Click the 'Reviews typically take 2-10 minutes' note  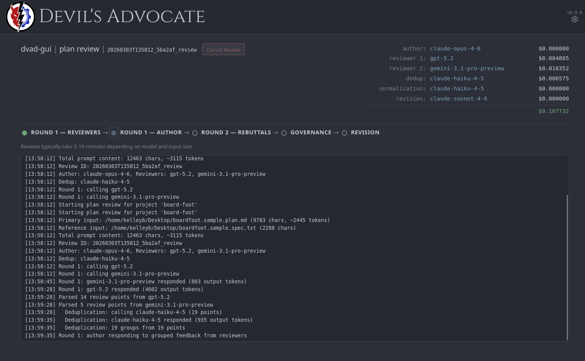(x=107, y=146)
